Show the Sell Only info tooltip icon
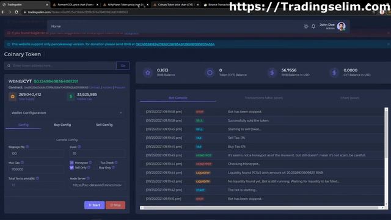Viewport: 391px width, 220px height. pos(89,167)
